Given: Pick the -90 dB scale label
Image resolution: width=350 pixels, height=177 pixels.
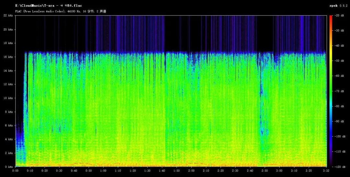Looking at the screenshot, I should 340,121.
